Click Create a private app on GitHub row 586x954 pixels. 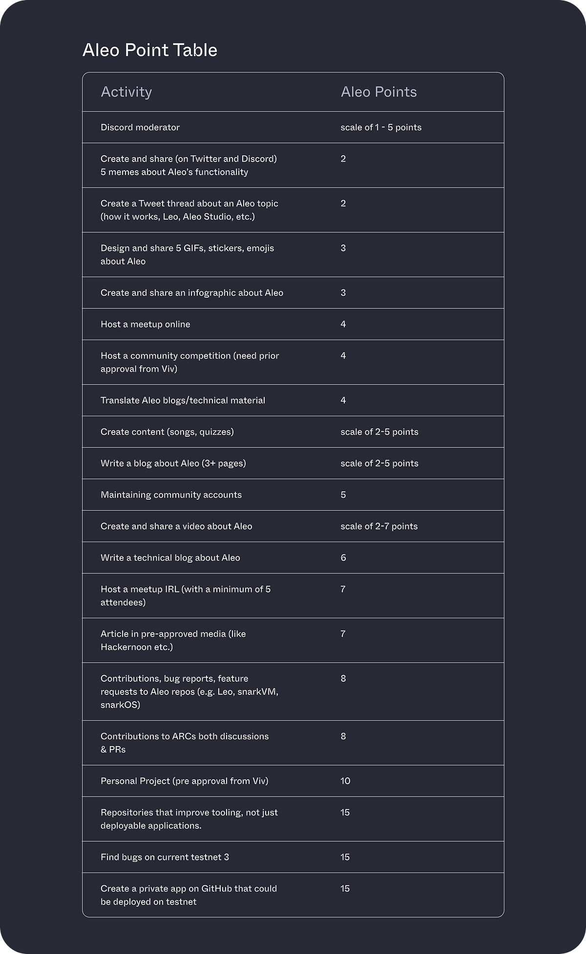[293, 895]
